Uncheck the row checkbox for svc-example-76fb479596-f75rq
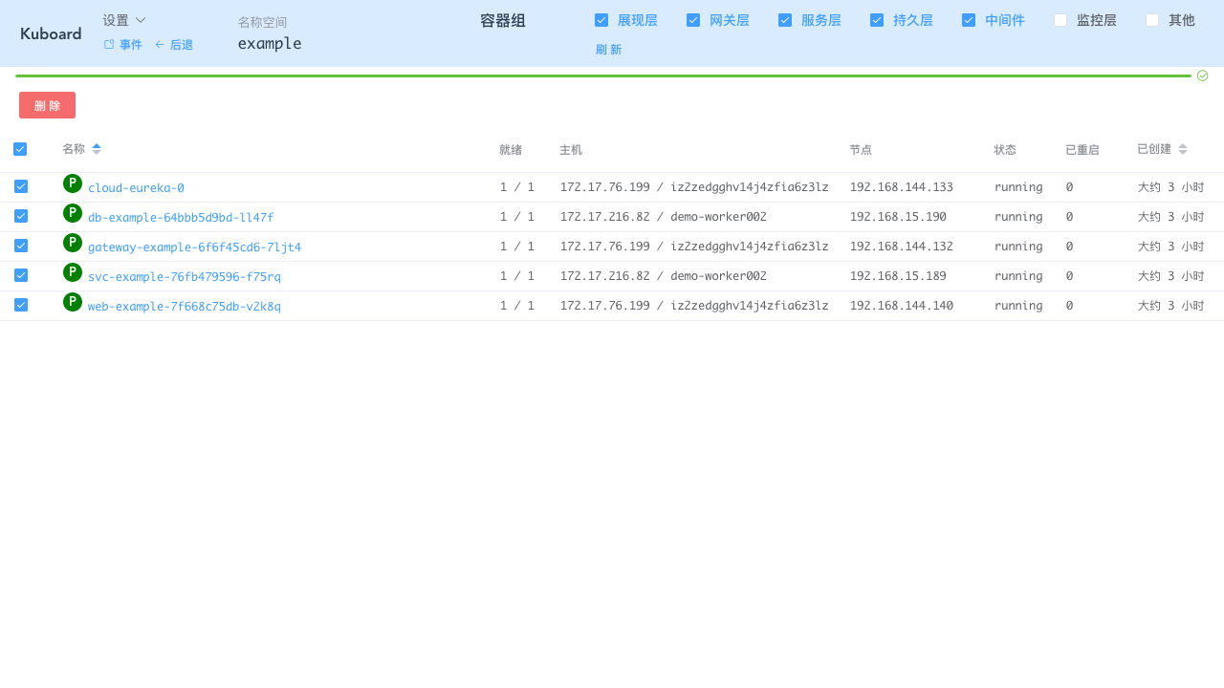Image resolution: width=1224 pixels, height=688 pixels. pos(20,274)
